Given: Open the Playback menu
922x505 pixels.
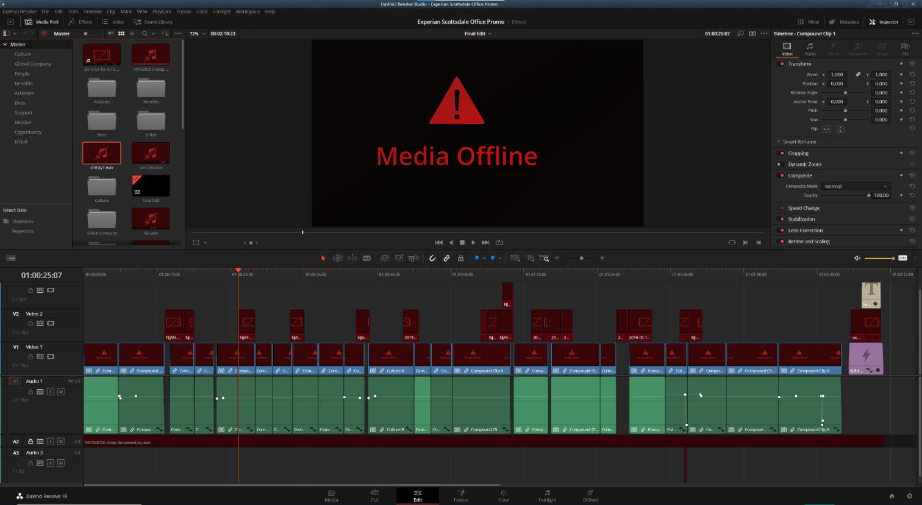Looking at the screenshot, I should (162, 12).
